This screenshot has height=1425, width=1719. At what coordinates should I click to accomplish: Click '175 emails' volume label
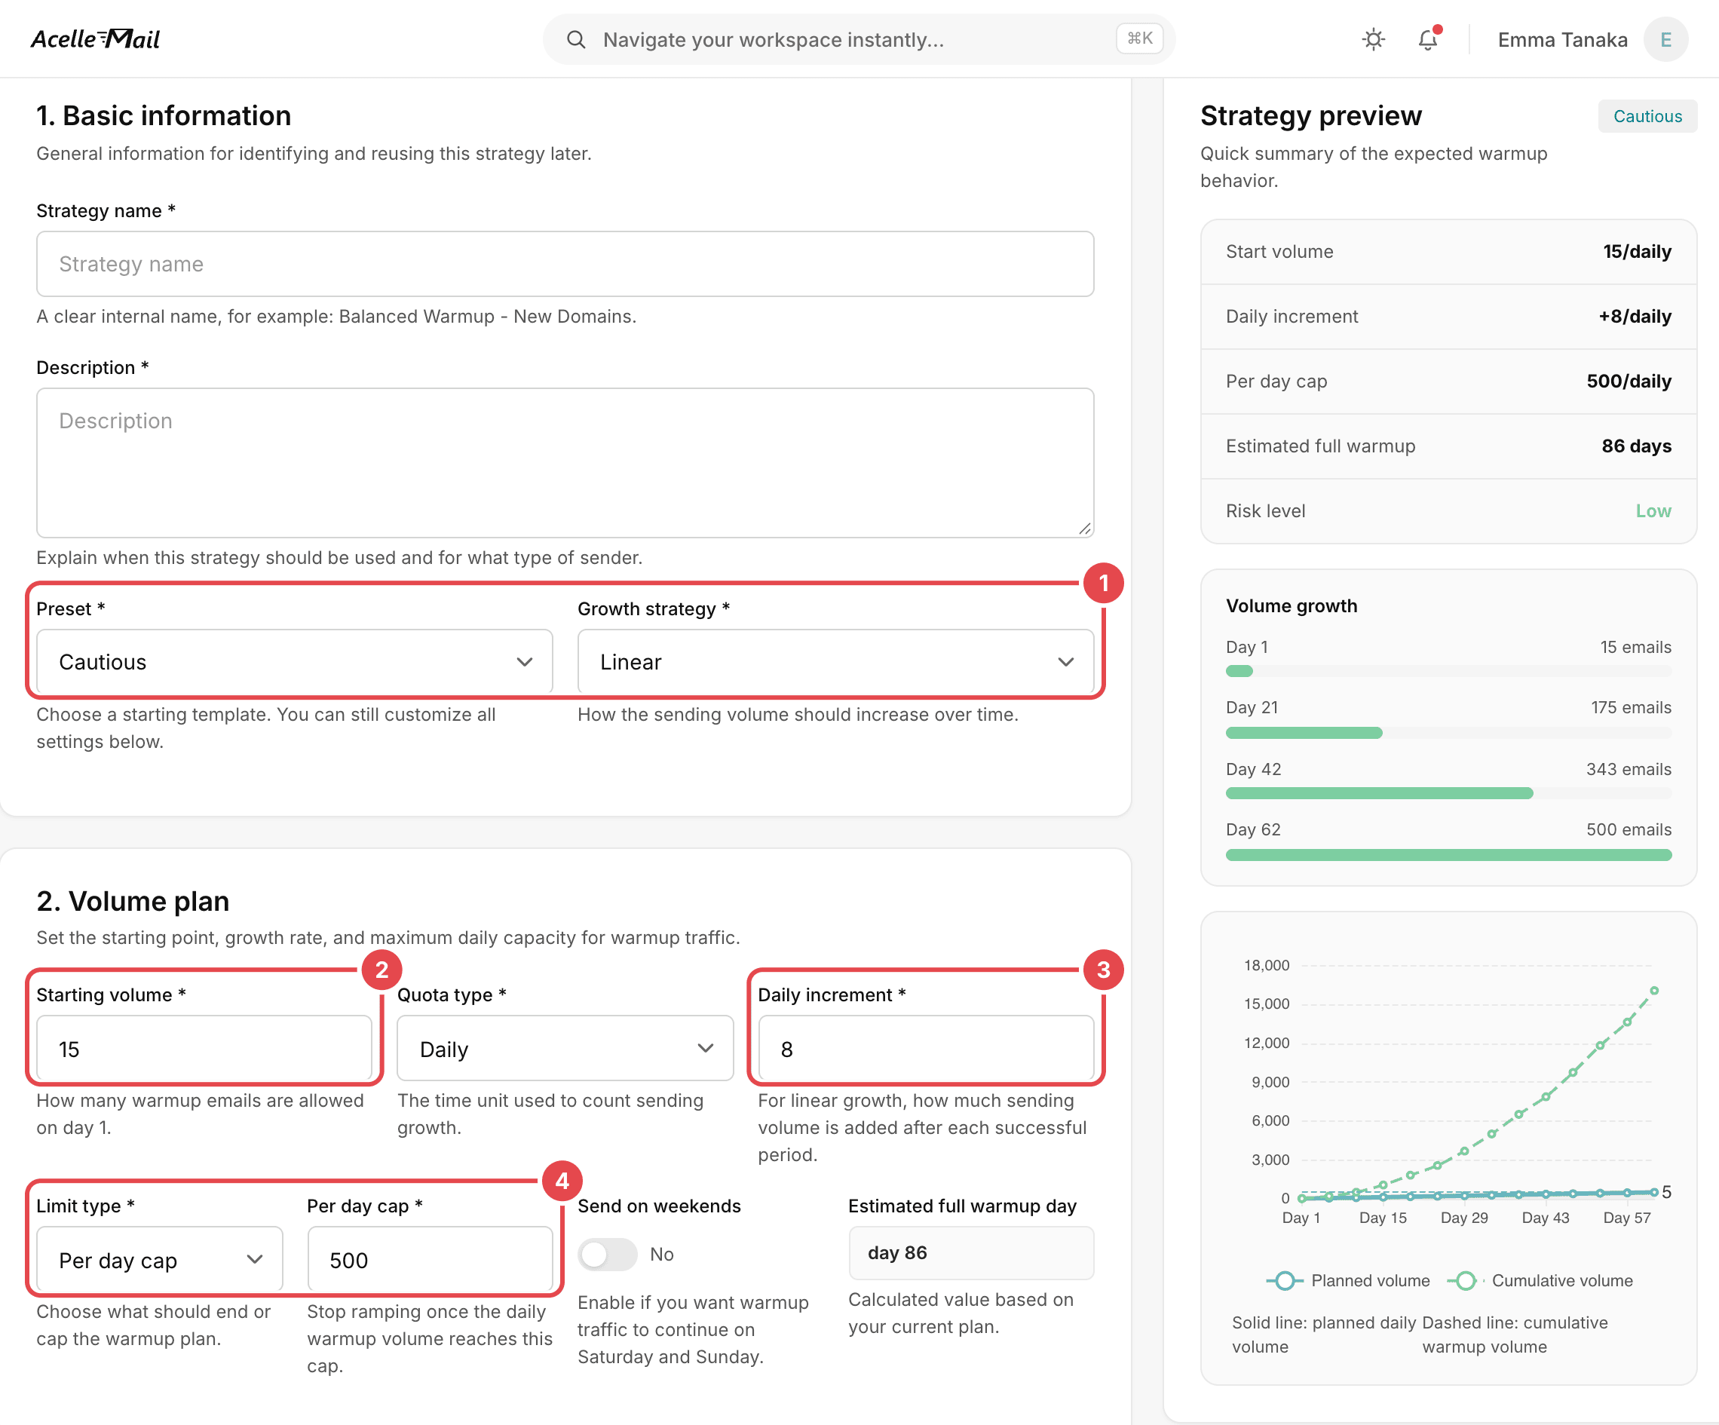1631,707
